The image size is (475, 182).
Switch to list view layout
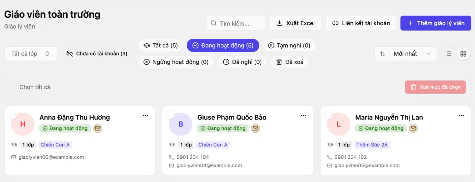[x=449, y=54]
